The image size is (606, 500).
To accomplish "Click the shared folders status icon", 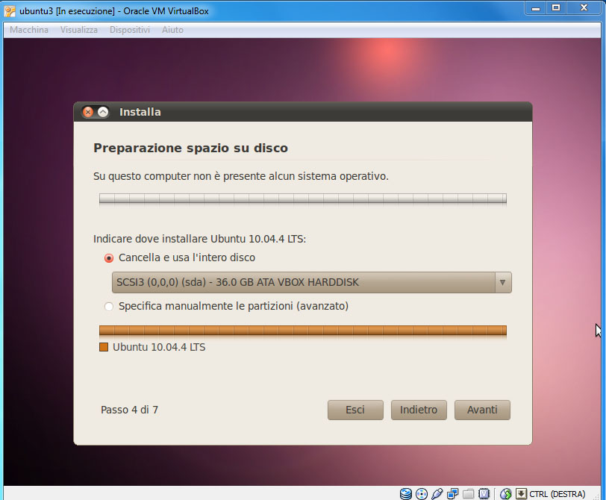I will click(x=468, y=494).
